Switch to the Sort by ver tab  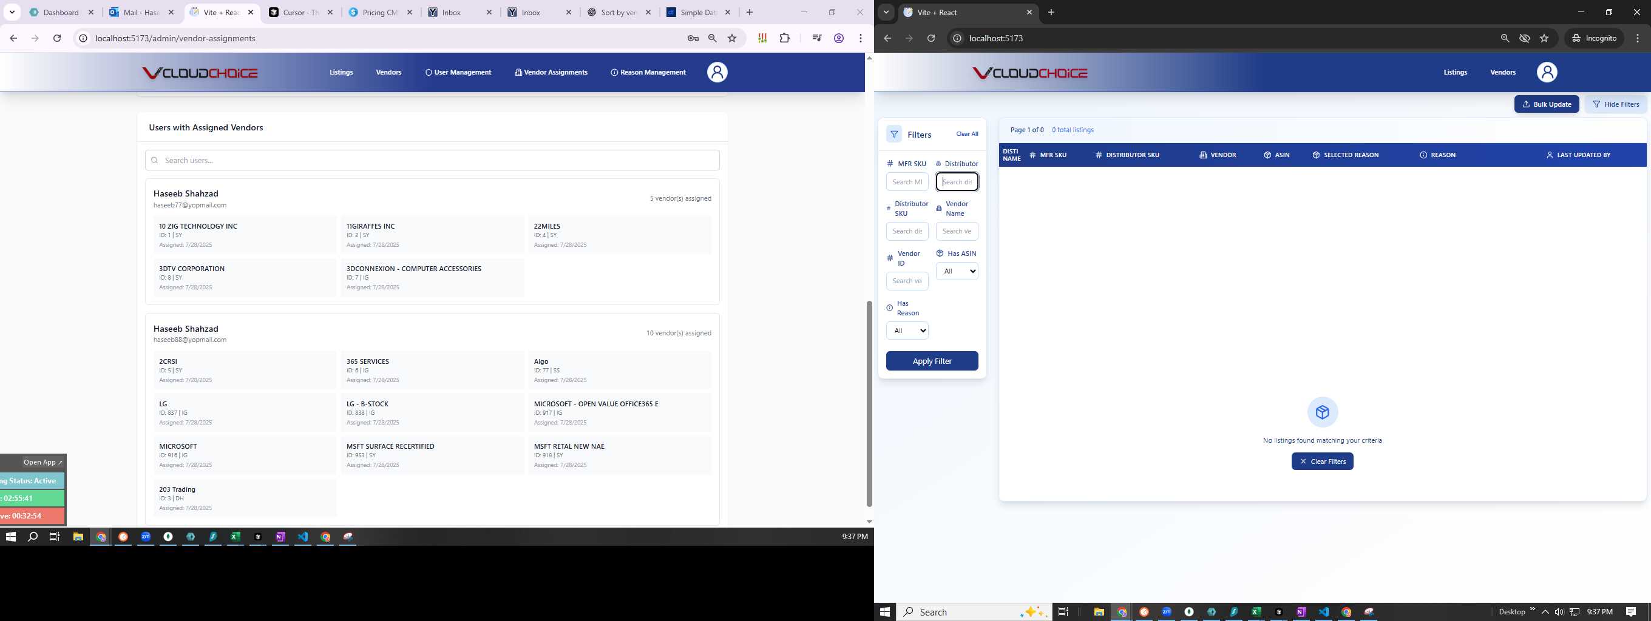tap(620, 12)
